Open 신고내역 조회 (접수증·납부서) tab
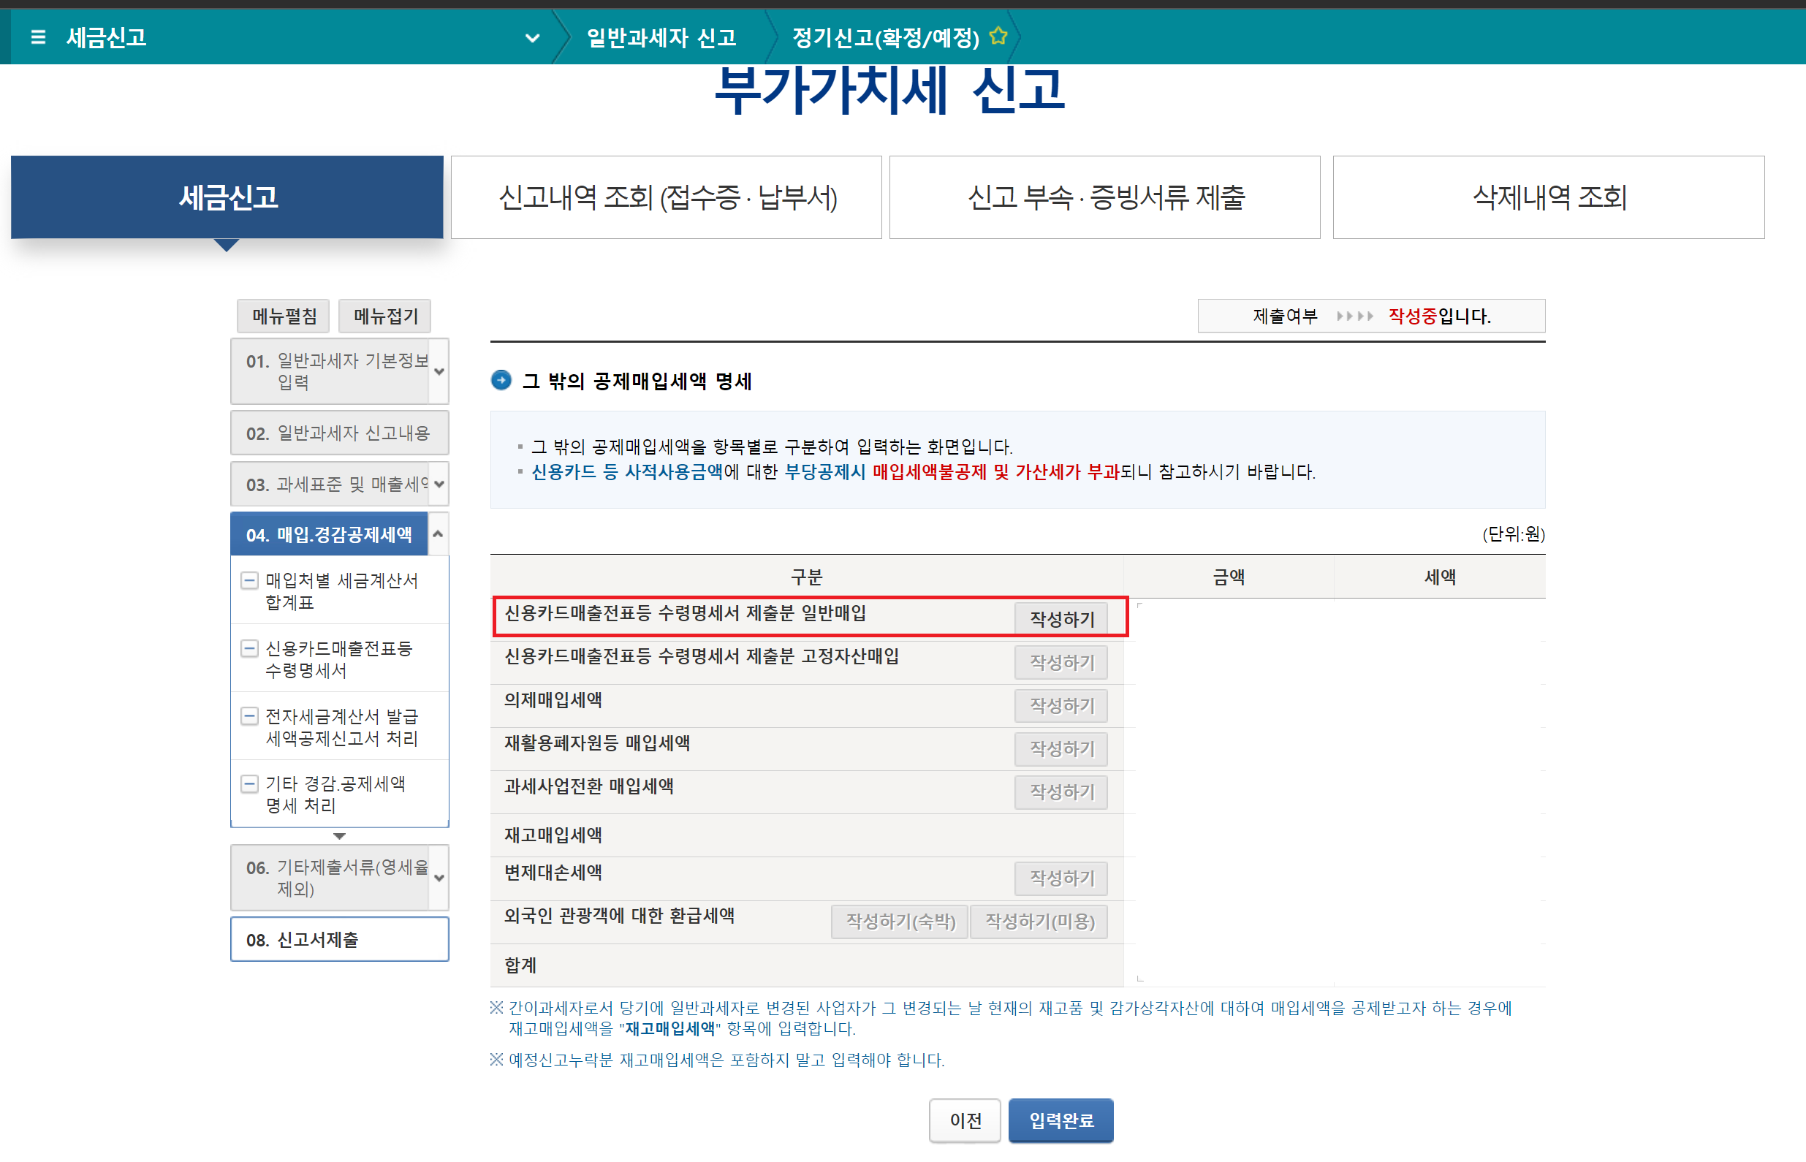This screenshot has height=1162, width=1806. pos(667,197)
